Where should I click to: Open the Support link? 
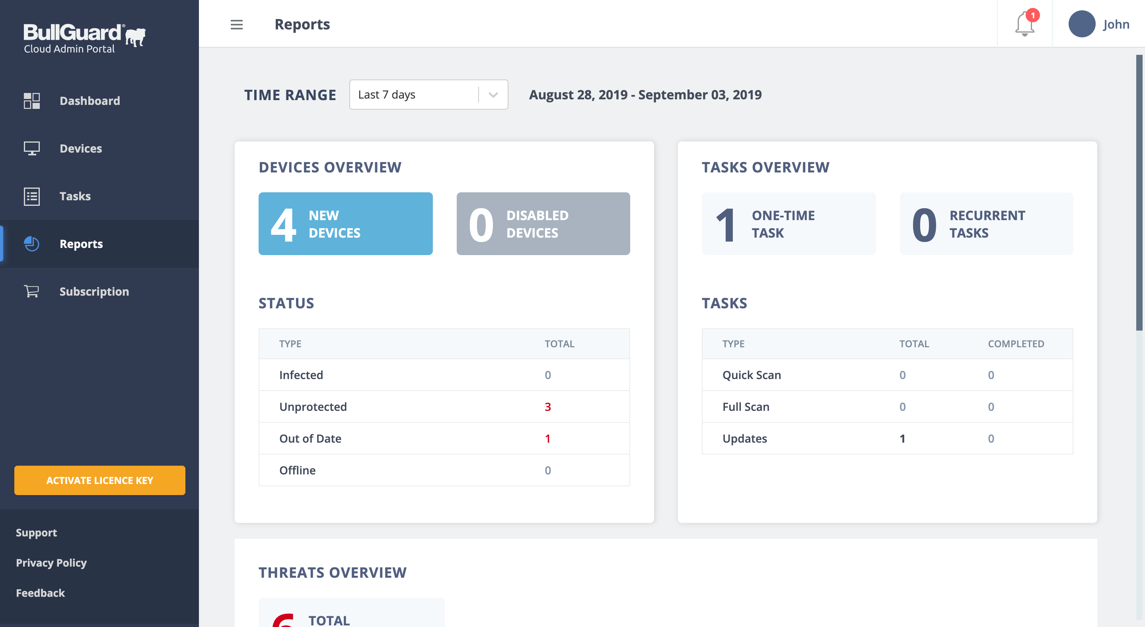(37, 532)
